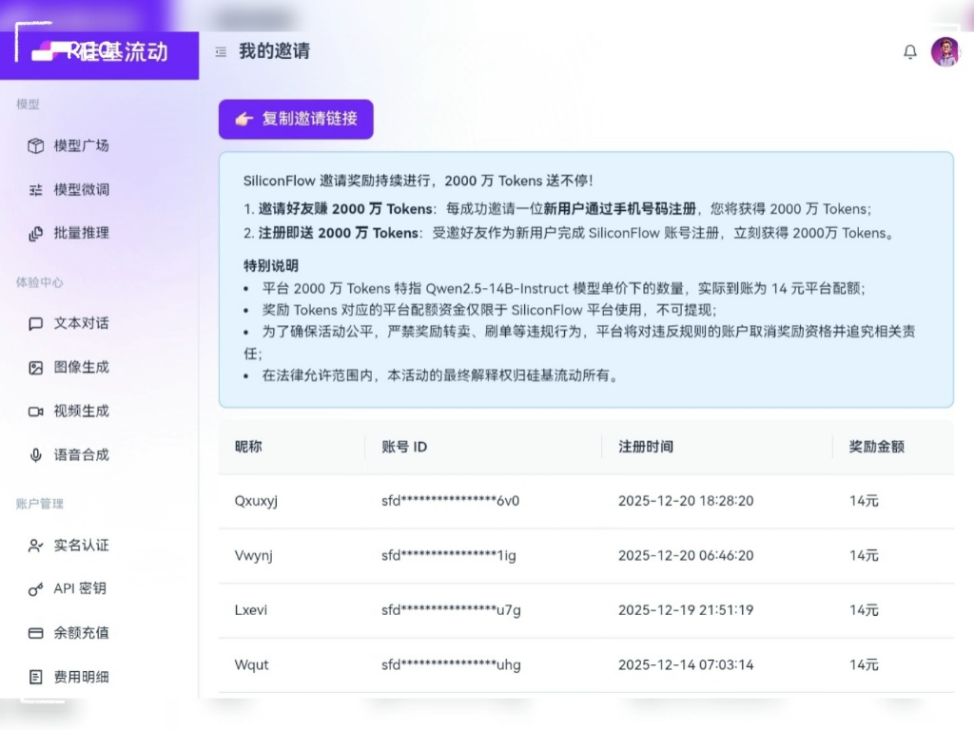Screen dimensions: 974x730
Task: Click the 奖励金额 column header
Action: pos(876,447)
